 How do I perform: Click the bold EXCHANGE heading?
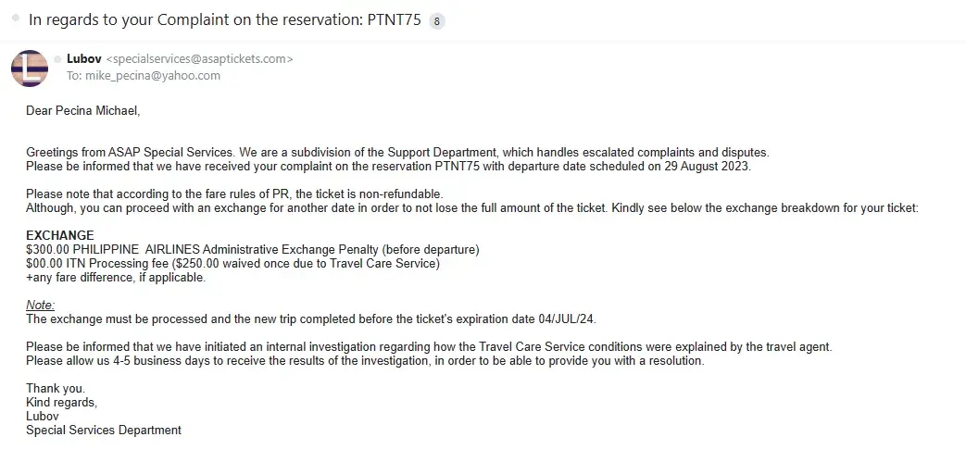point(59,235)
